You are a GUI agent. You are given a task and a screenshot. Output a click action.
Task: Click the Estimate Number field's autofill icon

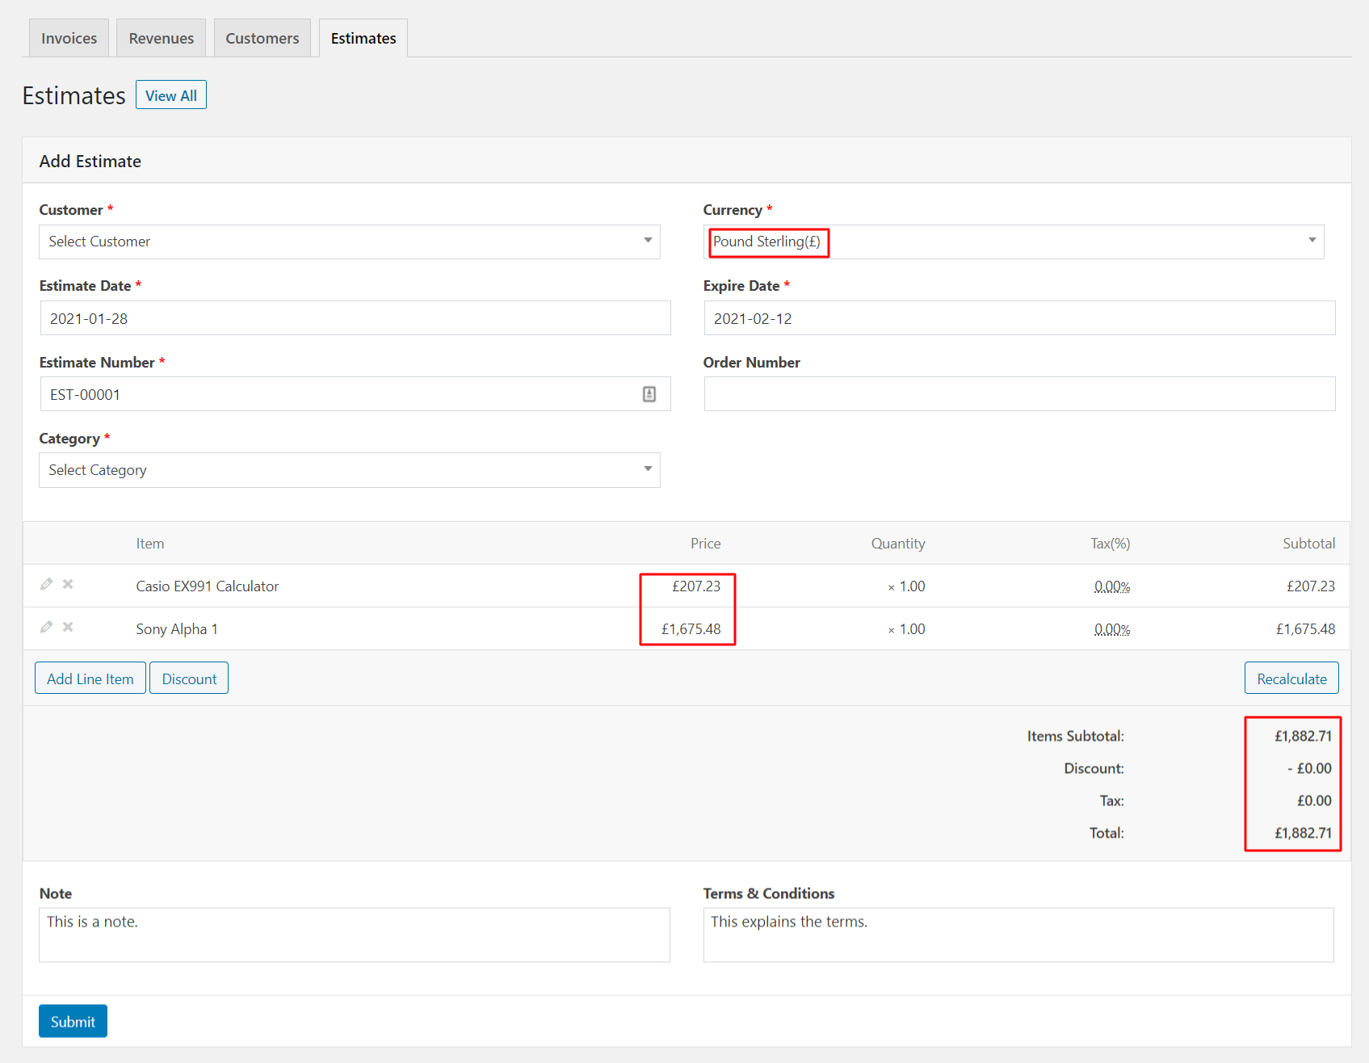pyautogui.click(x=649, y=394)
